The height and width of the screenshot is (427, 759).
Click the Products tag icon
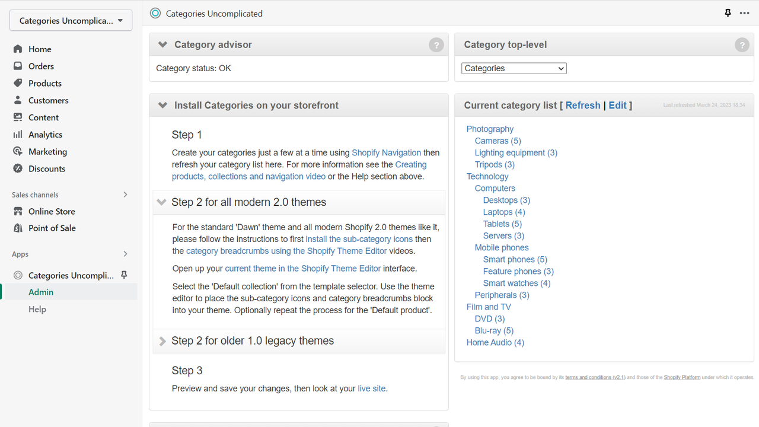(x=18, y=83)
